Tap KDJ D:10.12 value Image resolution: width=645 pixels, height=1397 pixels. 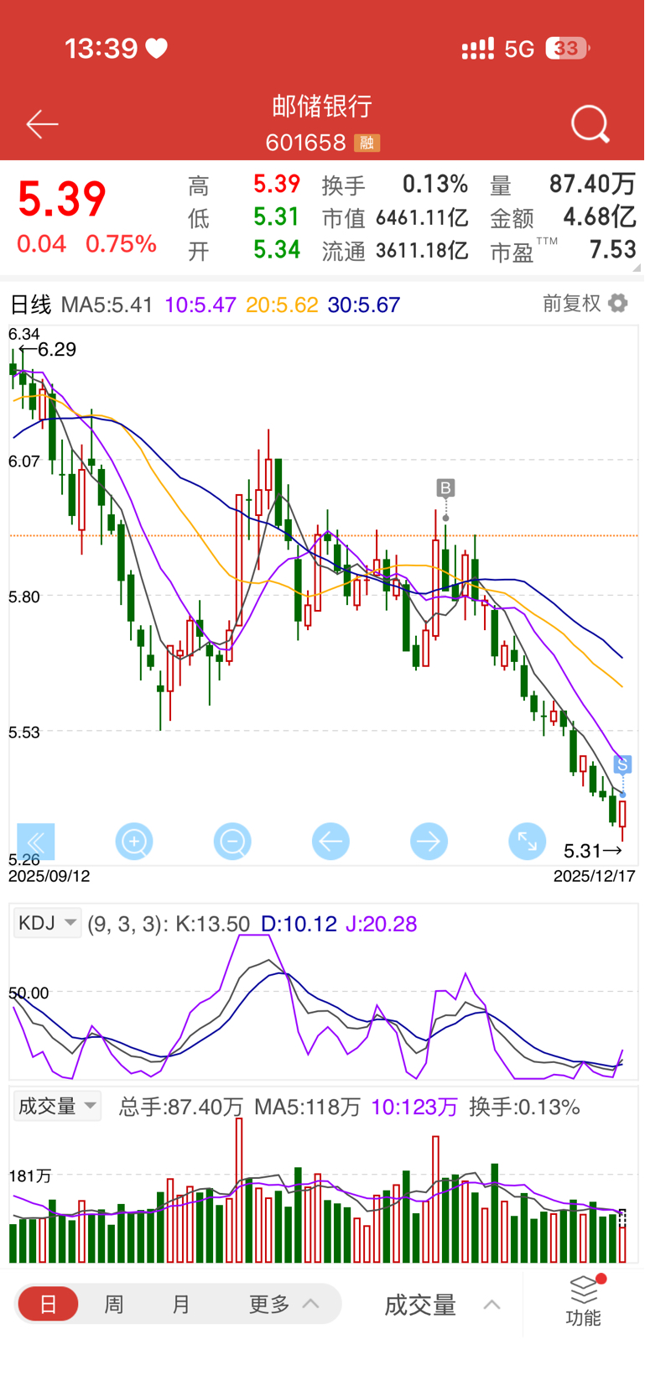click(x=299, y=924)
